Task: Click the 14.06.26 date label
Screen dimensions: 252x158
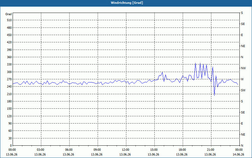Action: tap(238, 155)
